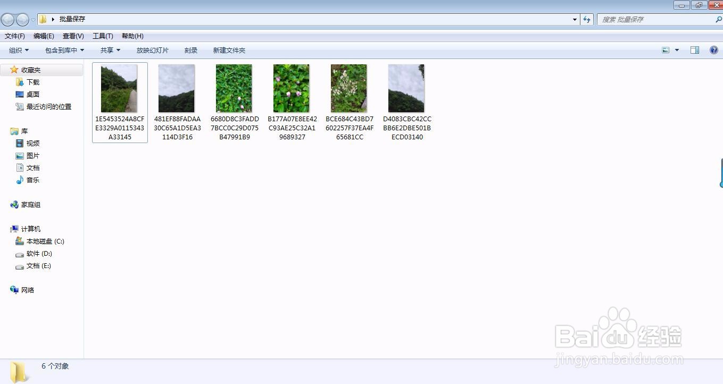Select the BCE684C43BD7 white flowers thumbnail
Screen dimensions: 723x384
pyautogui.click(x=349, y=88)
